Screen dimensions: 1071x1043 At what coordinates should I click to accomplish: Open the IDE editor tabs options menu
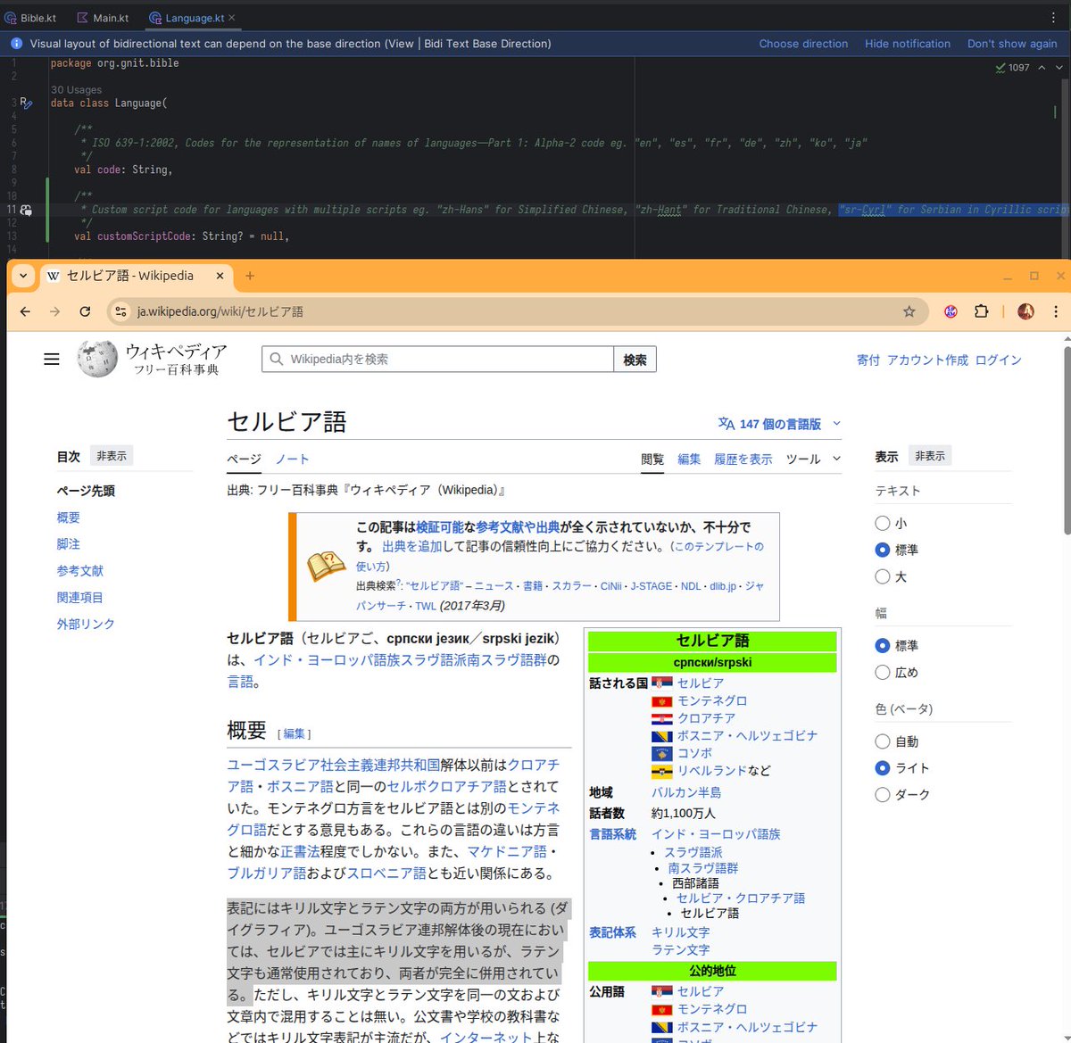point(1053,17)
